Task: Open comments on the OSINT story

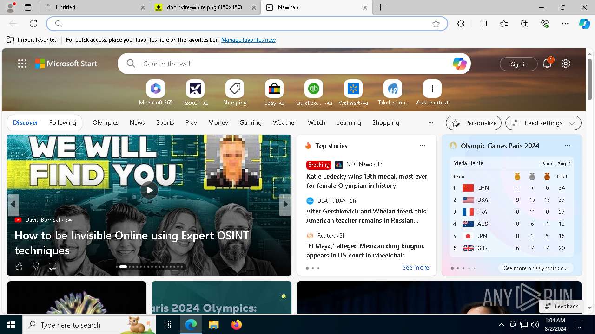Action: pos(53,266)
